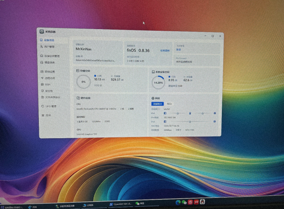Click 登录 login link for account
Screen dimensions: 284x209
click(x=179, y=50)
